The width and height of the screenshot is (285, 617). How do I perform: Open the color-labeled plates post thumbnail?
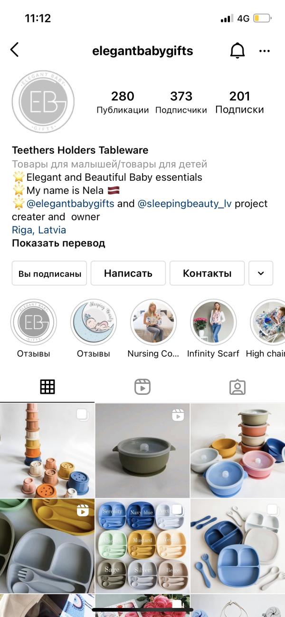click(x=142, y=545)
